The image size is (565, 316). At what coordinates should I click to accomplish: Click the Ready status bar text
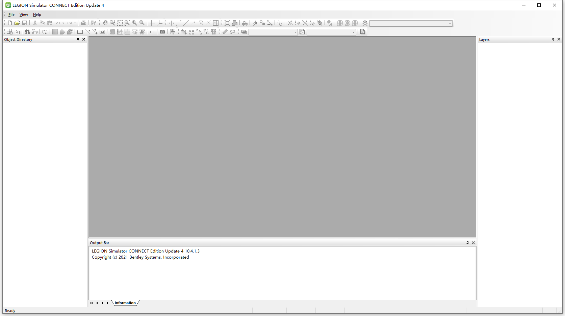[x=10, y=311]
